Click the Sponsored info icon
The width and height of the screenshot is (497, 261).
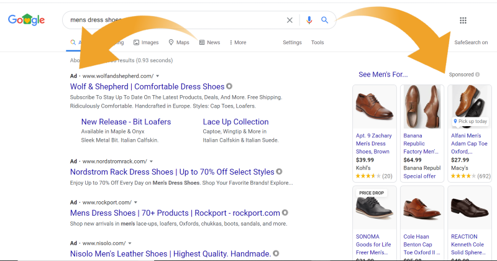[477, 75]
